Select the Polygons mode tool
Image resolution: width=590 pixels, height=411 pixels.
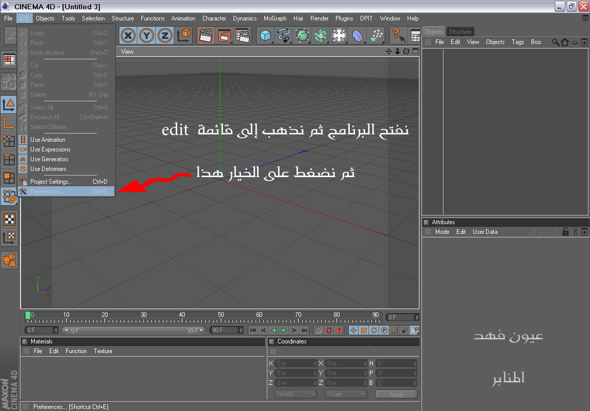9,178
